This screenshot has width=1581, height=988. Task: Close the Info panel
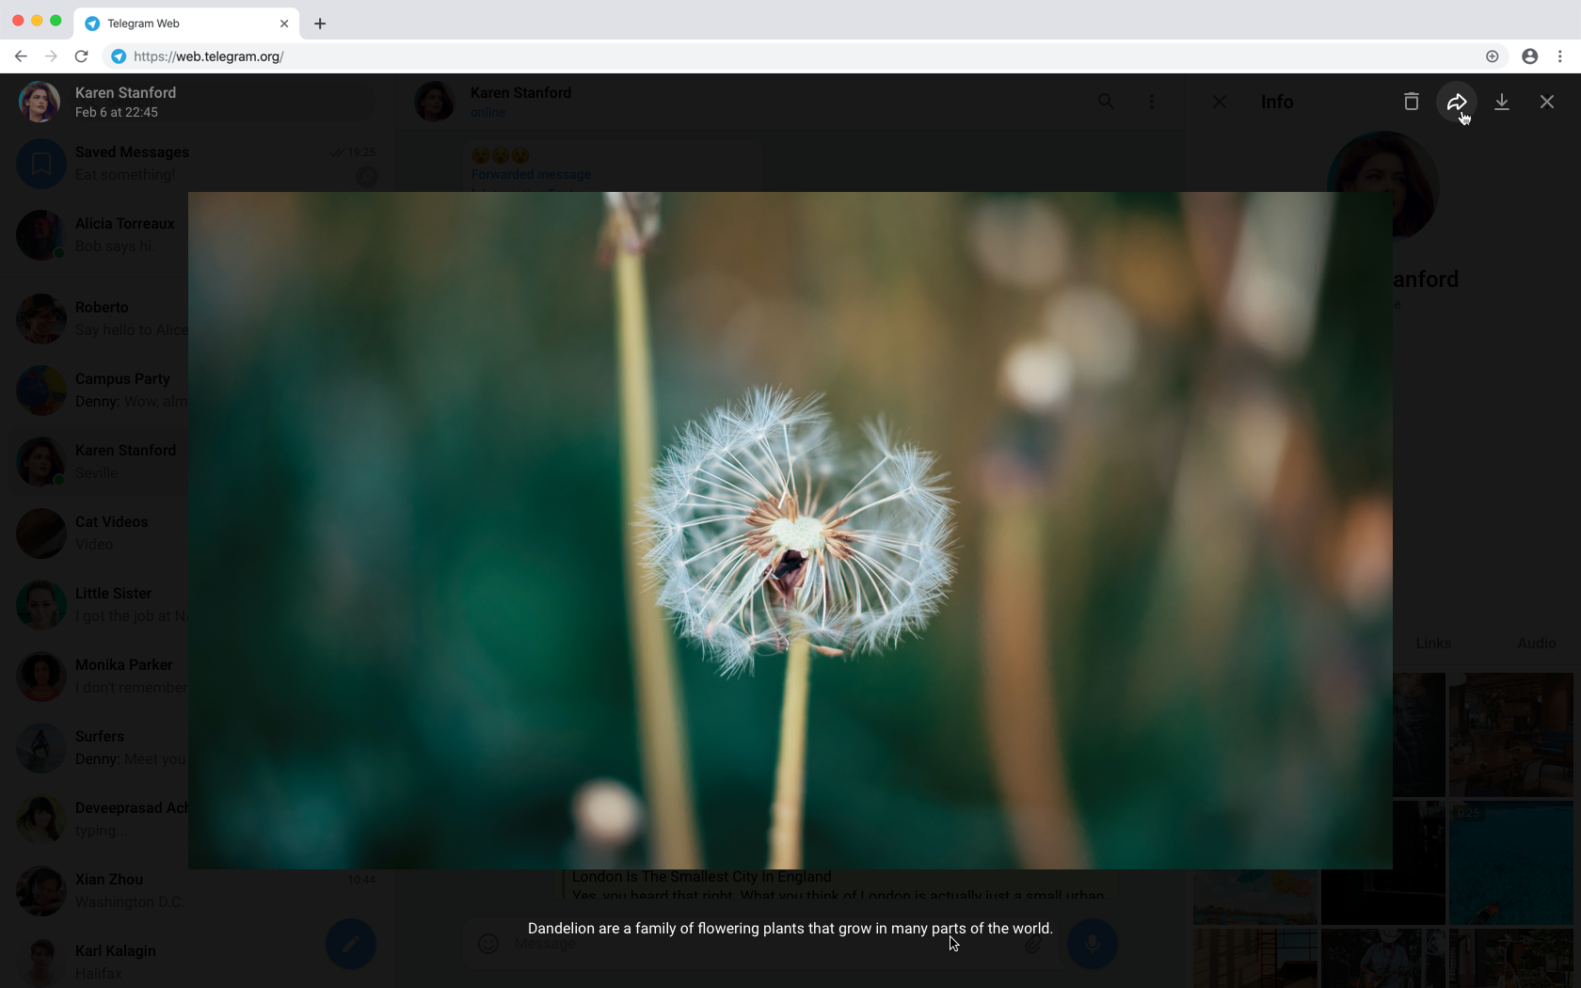[x=1220, y=102]
